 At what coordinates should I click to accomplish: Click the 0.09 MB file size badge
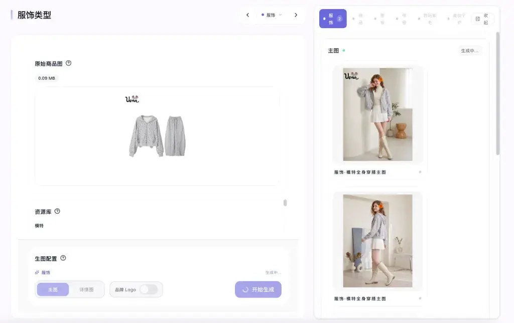(47, 78)
